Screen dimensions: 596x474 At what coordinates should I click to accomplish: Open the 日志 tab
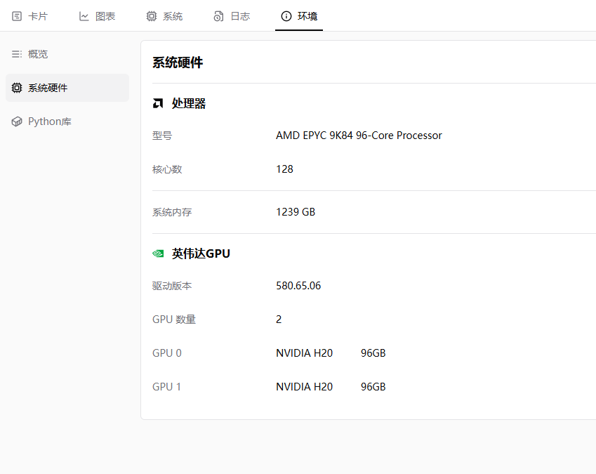pos(232,16)
